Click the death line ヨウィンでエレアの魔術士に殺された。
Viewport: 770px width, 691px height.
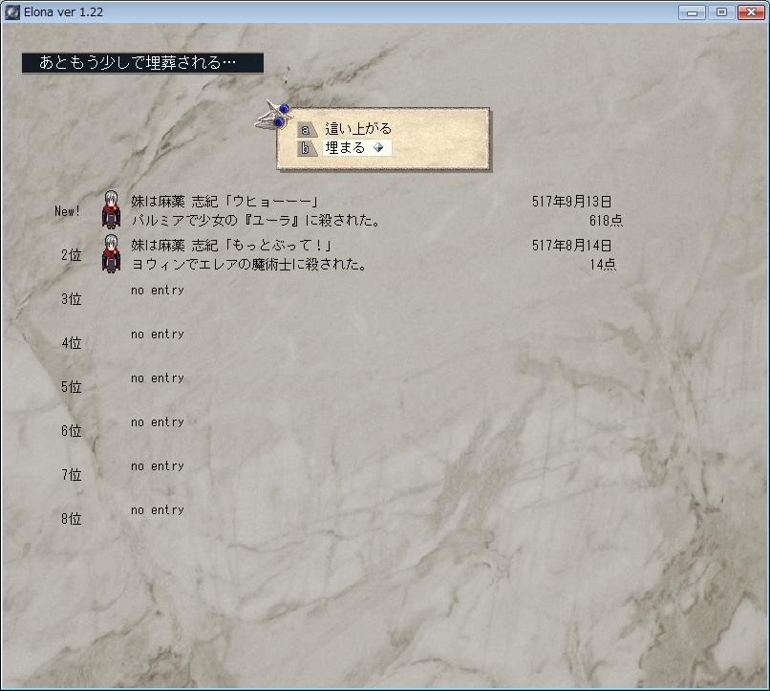click(249, 264)
